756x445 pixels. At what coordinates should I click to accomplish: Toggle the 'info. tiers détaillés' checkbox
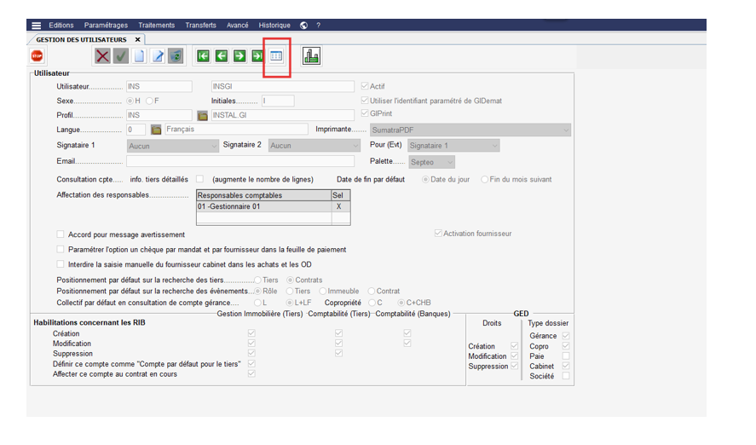[199, 180]
